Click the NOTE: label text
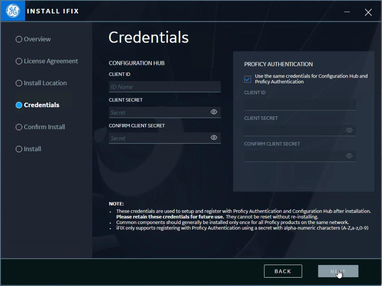The height and width of the screenshot is (286, 382). pyautogui.click(x=116, y=204)
